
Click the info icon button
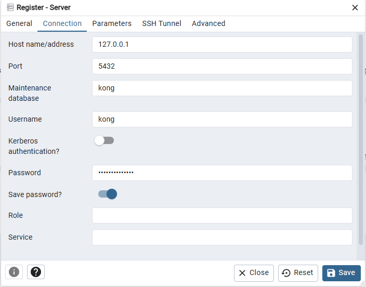(14, 272)
